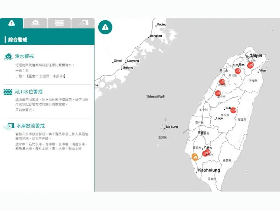This screenshot has width=280, height=210.
Task: Select the red reservoir marker near Daxi
Action: (250, 65)
